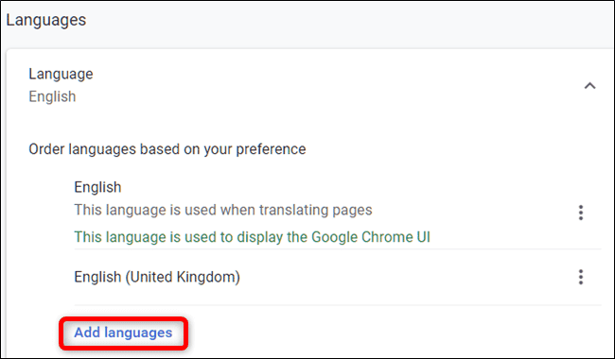Select the English (United Kingdom) list entry
Viewport: 615px width, 359px height.
tap(157, 277)
